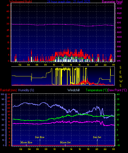
Task: Click the 975 barometer scale value
Action: coord(119,61)
